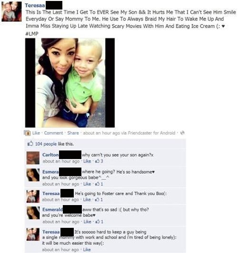This screenshot has width=238, height=253.
Task: Open Carlton's comment avatar
Action: coord(33,158)
